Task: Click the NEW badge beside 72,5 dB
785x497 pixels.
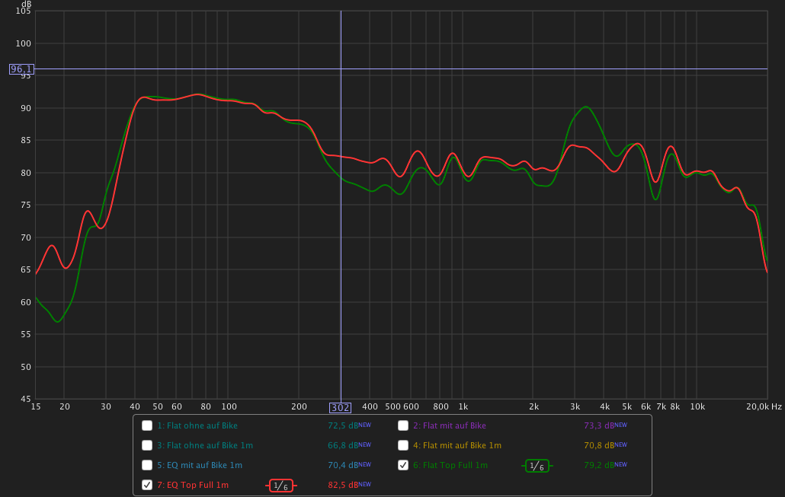Action: coord(365,425)
